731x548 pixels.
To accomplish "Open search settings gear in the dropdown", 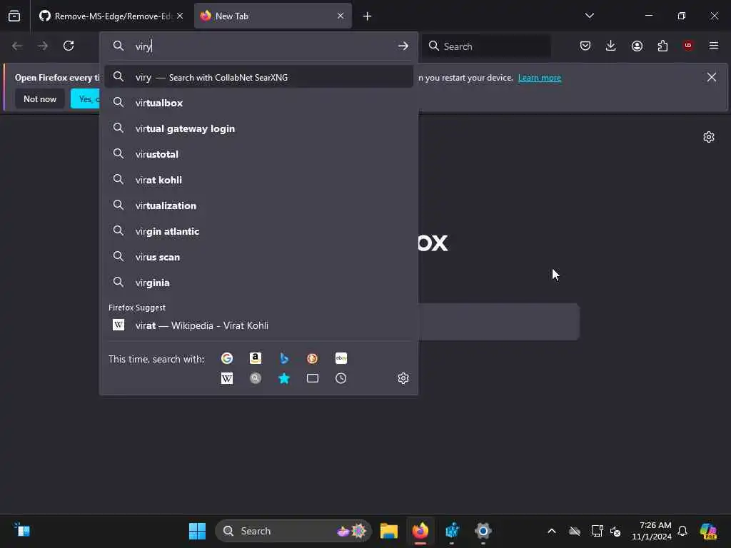I will [403, 378].
